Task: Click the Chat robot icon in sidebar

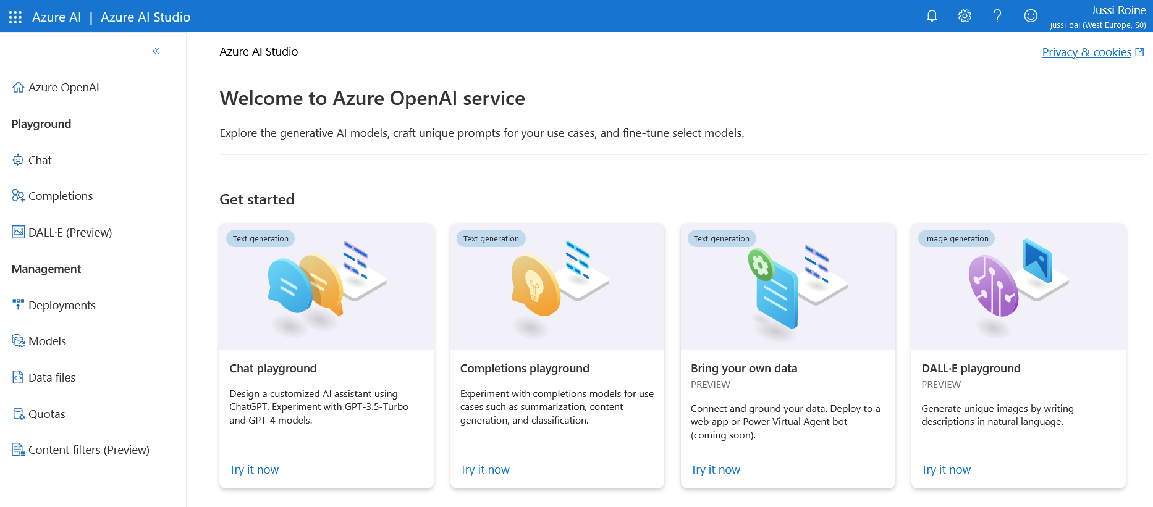Action: (18, 160)
